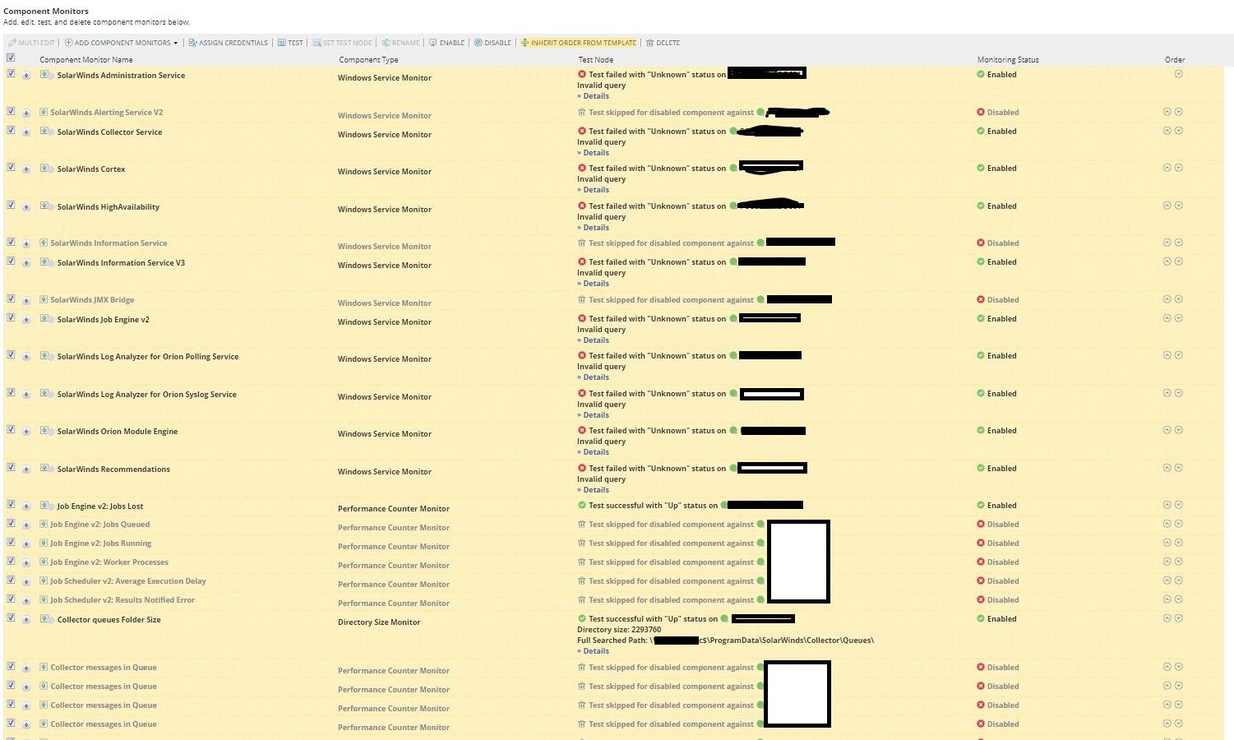
Task: Expand SolarWinds Information Service row
Action: [x=26, y=244]
